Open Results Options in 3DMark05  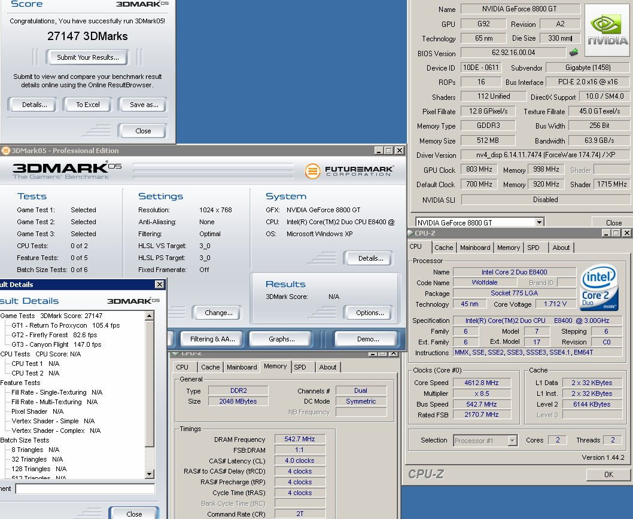[x=370, y=313]
